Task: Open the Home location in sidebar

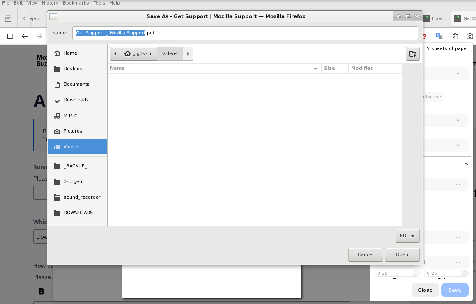Action: 77,53
